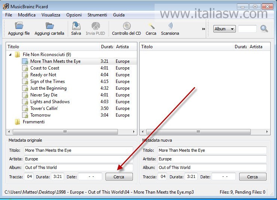Viewport: 277px width, 200px height.
Task: Click Titolo field in Metadata nuova
Action: pyautogui.click(x=212, y=150)
